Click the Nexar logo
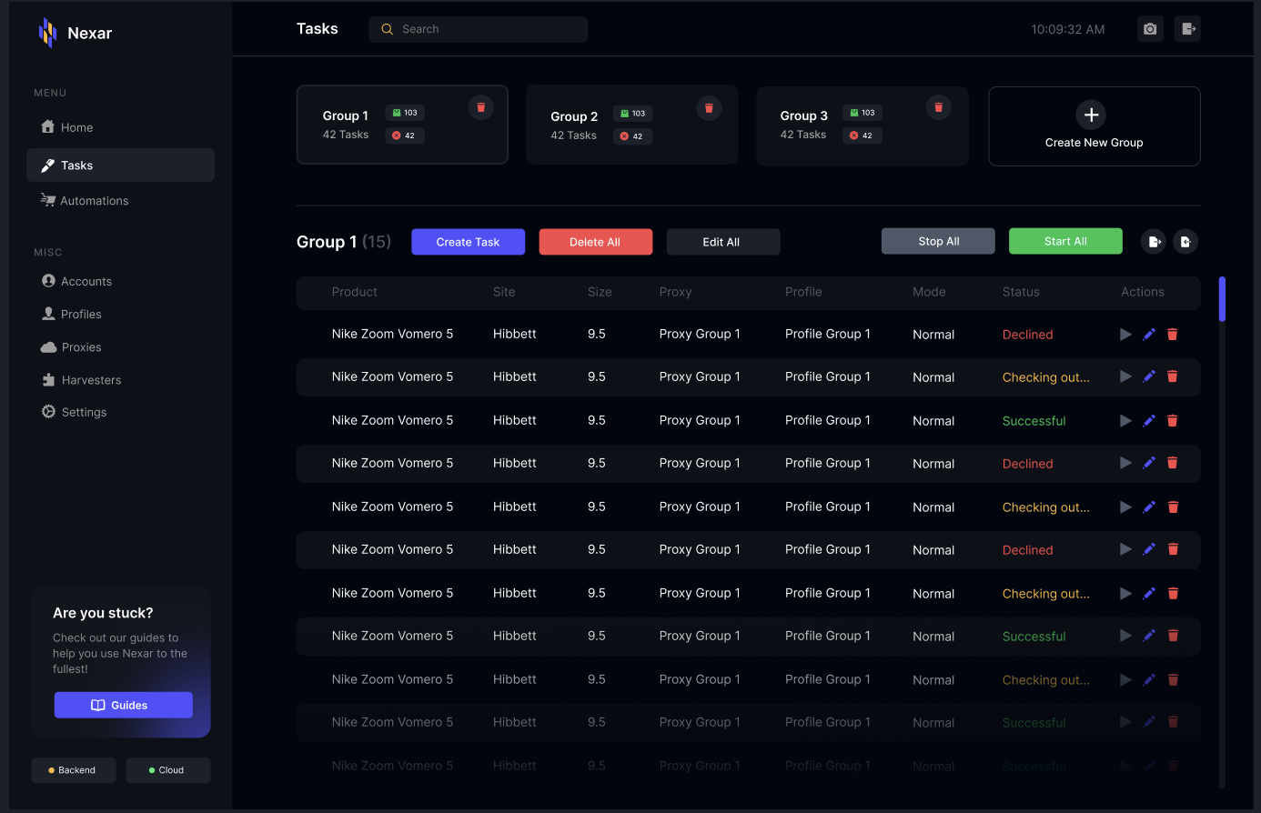 pyautogui.click(x=76, y=33)
